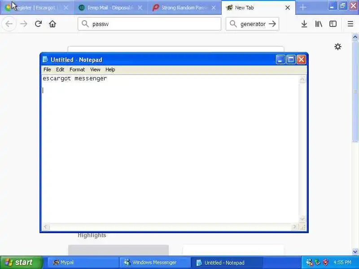The width and height of the screenshot is (359, 269).
Task: Click the browser vertical scrollbar thumb
Action: pos(355,91)
